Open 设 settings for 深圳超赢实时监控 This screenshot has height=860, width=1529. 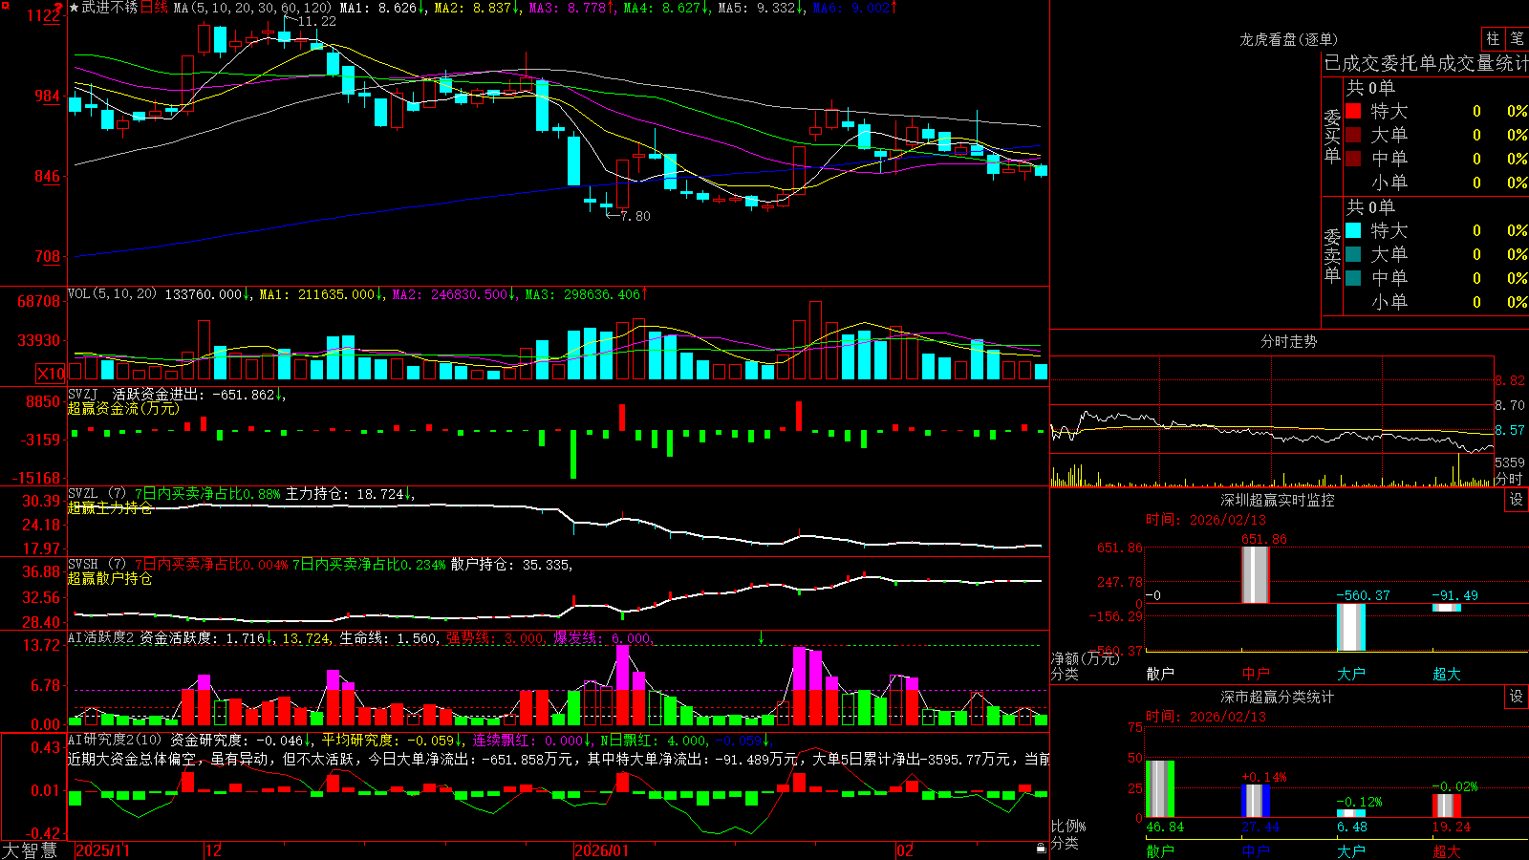[x=1517, y=500]
